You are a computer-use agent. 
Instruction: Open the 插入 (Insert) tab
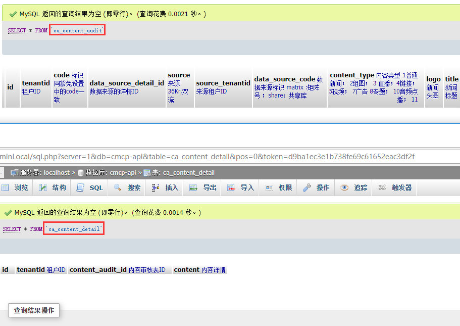[x=165, y=188]
